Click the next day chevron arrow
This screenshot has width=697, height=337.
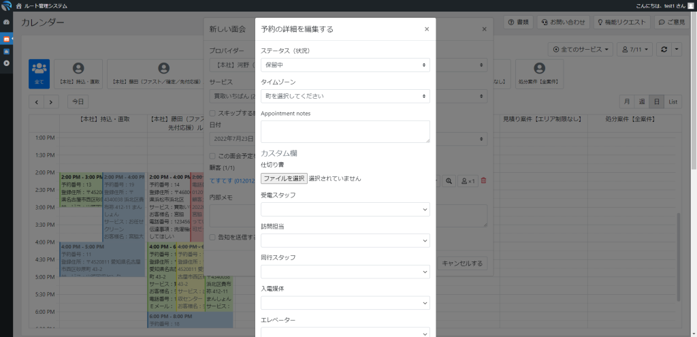click(x=52, y=101)
